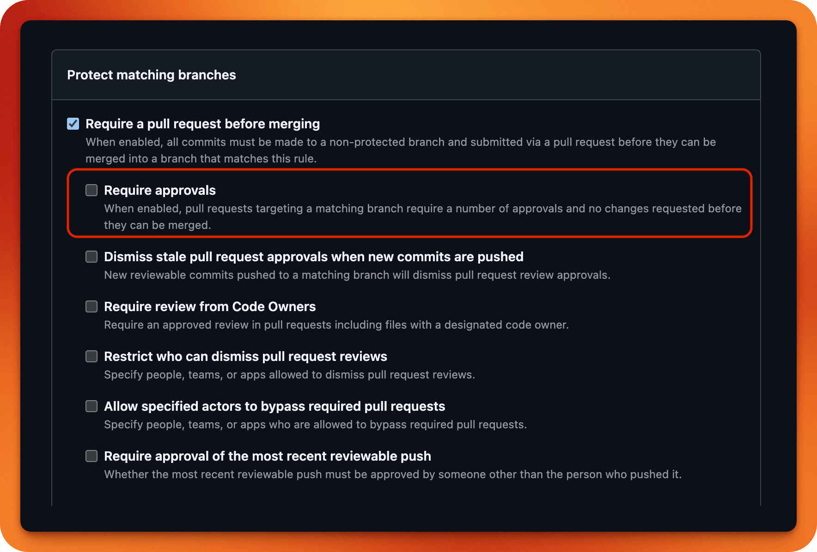Screen dimensions: 817x552
Task: Check the Require review from Code Owners box
Action: [x=91, y=306]
